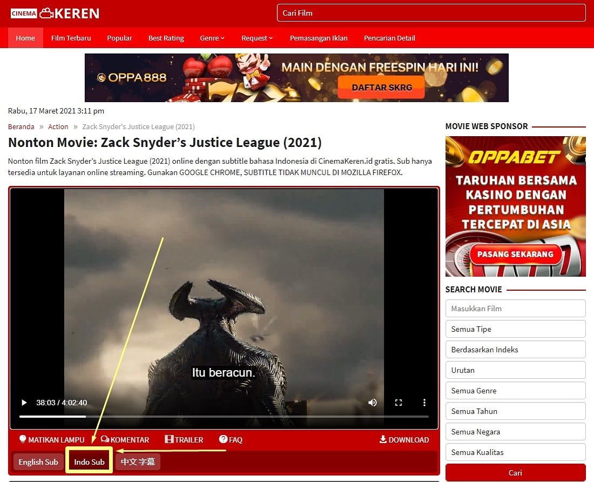This screenshot has height=482, width=594.
Task: Click the Cari search button
Action: (x=515, y=472)
